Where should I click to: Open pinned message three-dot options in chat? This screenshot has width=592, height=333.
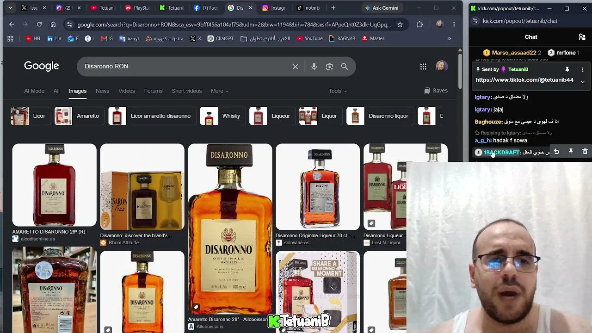pyautogui.click(x=582, y=69)
